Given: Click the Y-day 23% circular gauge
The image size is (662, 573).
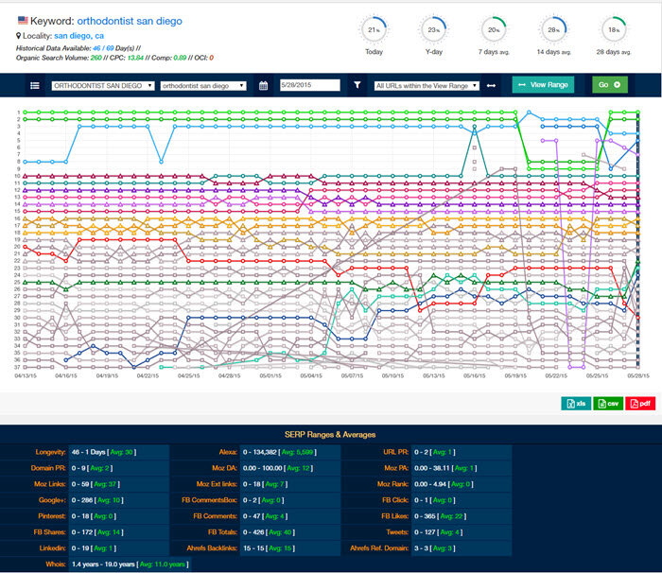Looking at the screenshot, I should (x=433, y=30).
